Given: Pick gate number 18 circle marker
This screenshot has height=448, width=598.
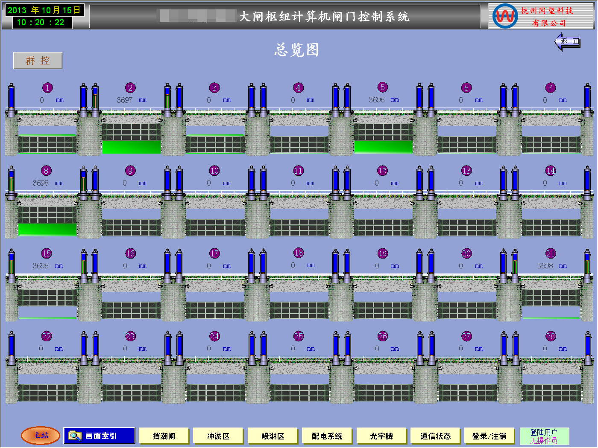Looking at the screenshot, I should [299, 253].
